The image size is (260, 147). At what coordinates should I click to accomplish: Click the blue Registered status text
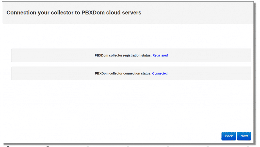160,55
